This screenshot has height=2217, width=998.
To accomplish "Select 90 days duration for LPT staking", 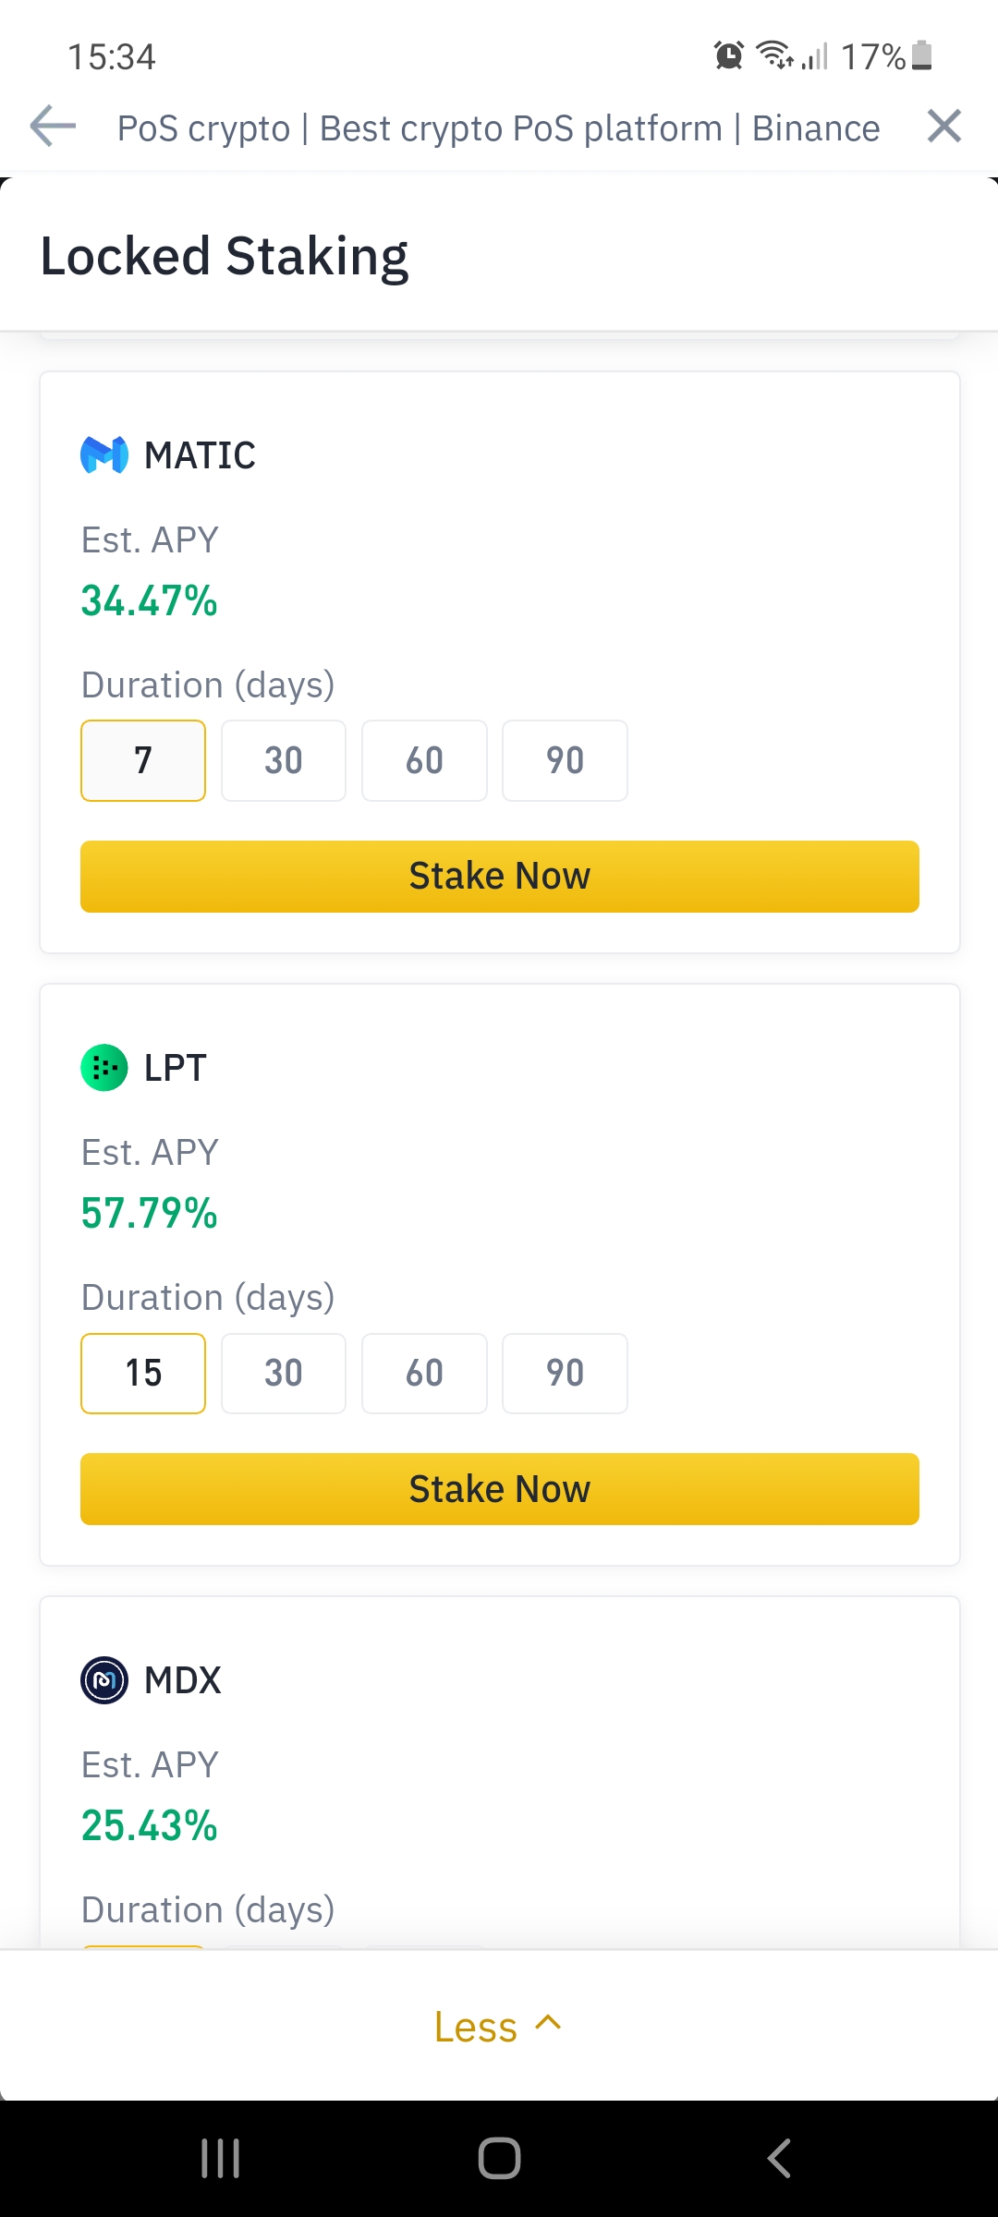I will click(565, 1374).
